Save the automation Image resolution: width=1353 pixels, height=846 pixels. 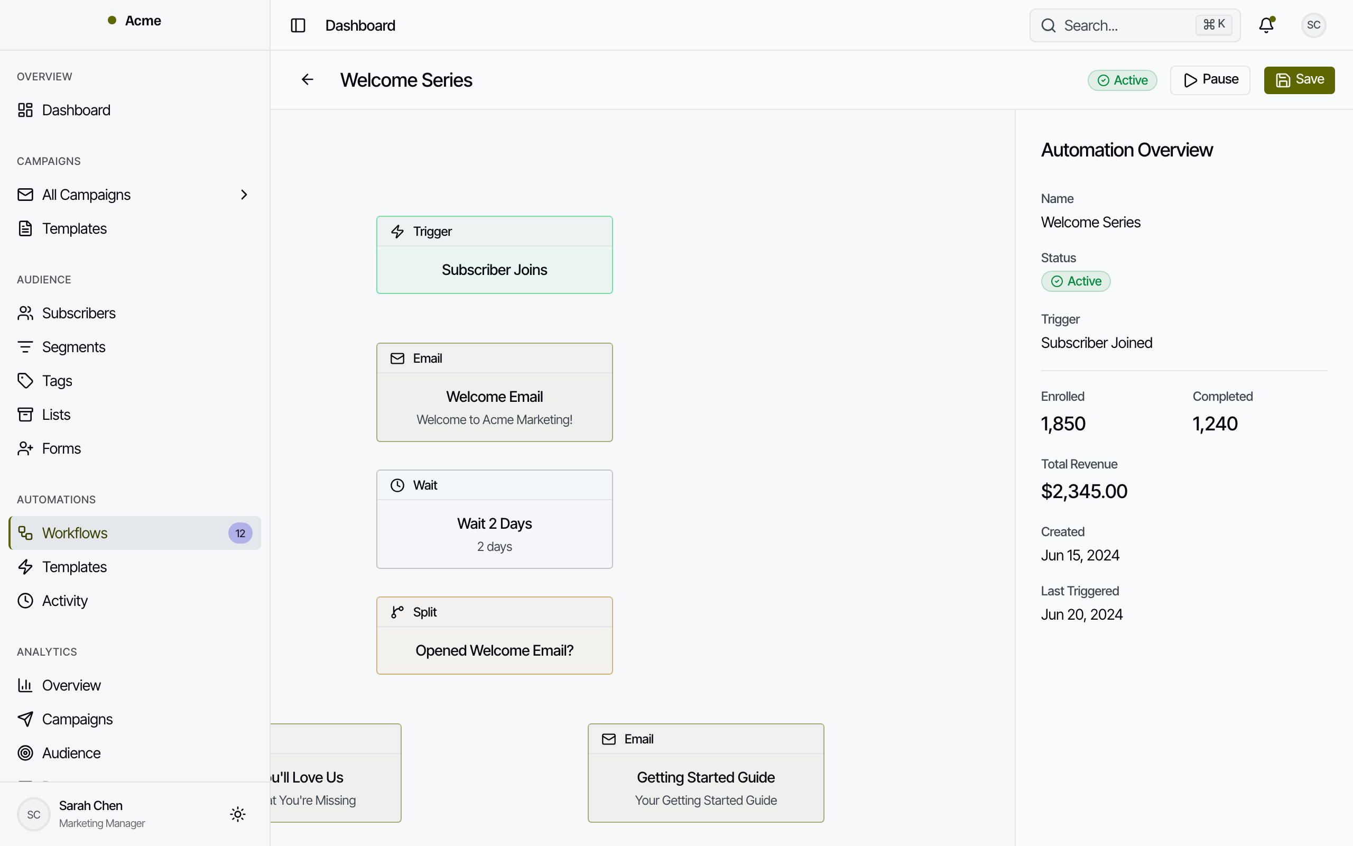point(1299,80)
